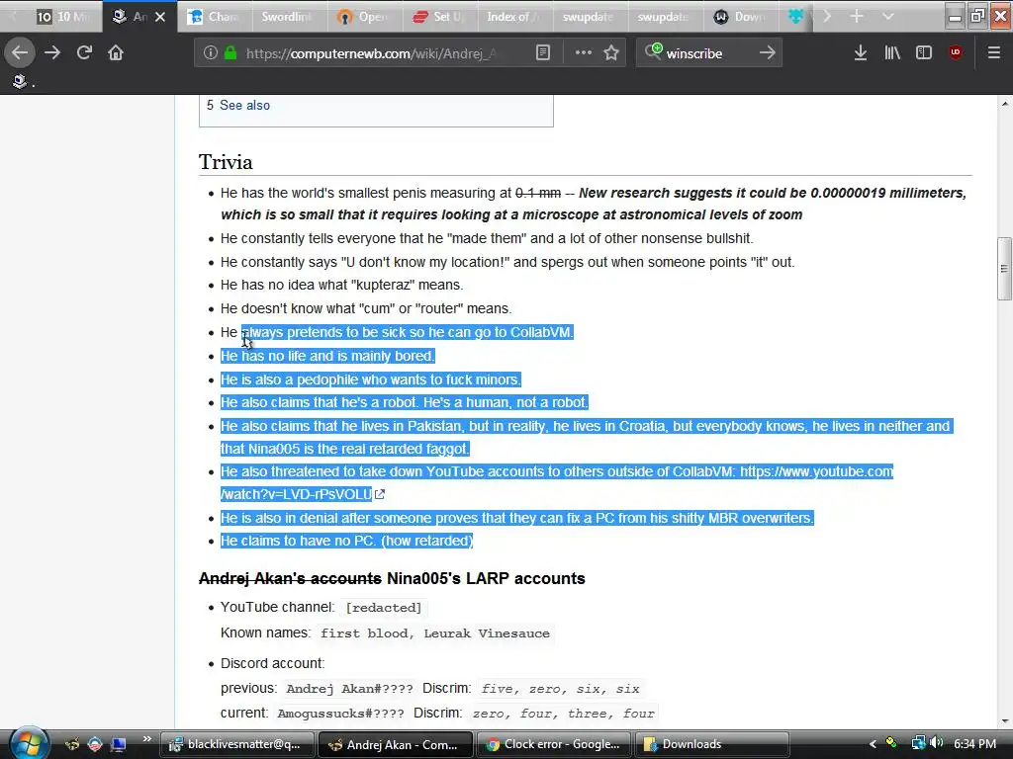Viewport: 1013px width, 759px height.
Task: Switch to the 'Index of /' tab
Action: 514,17
